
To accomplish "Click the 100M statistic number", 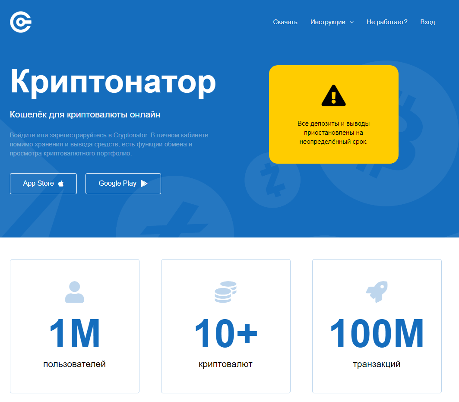I will click(x=377, y=333).
